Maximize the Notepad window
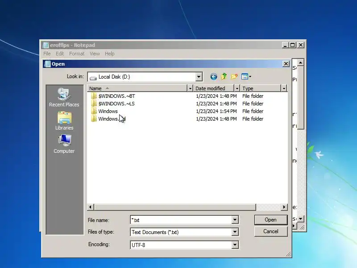The width and height of the screenshot is (357, 268). (293, 45)
